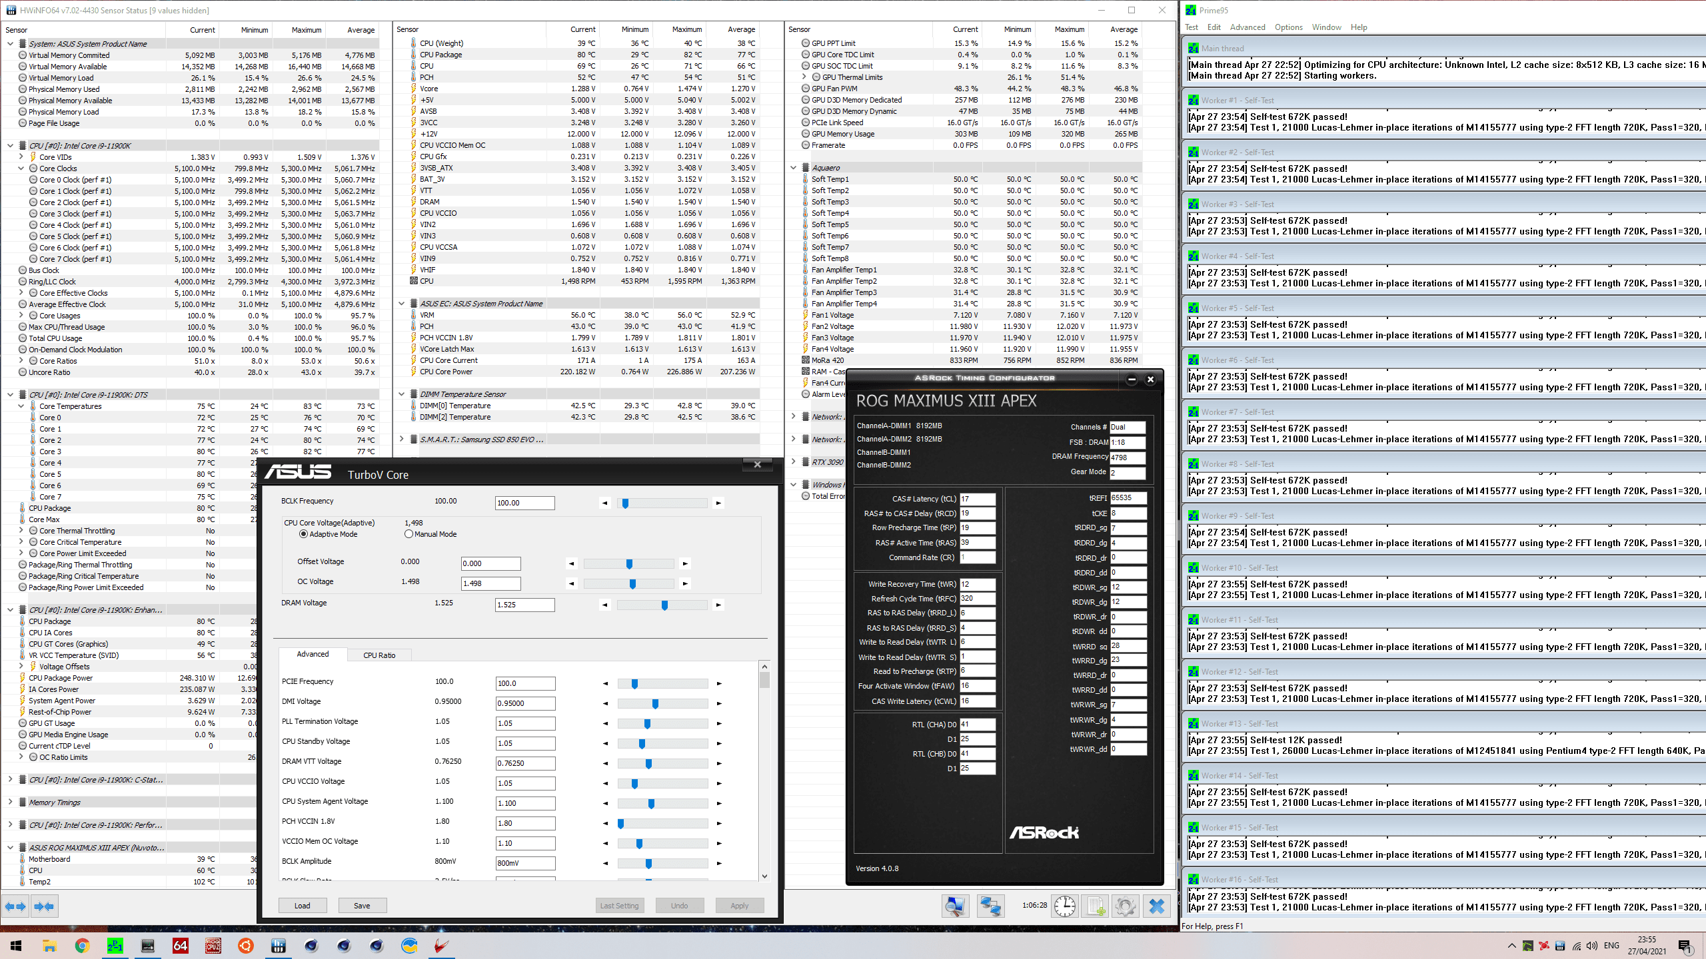
Task: Click the Apply button in TurboV
Action: tap(739, 906)
